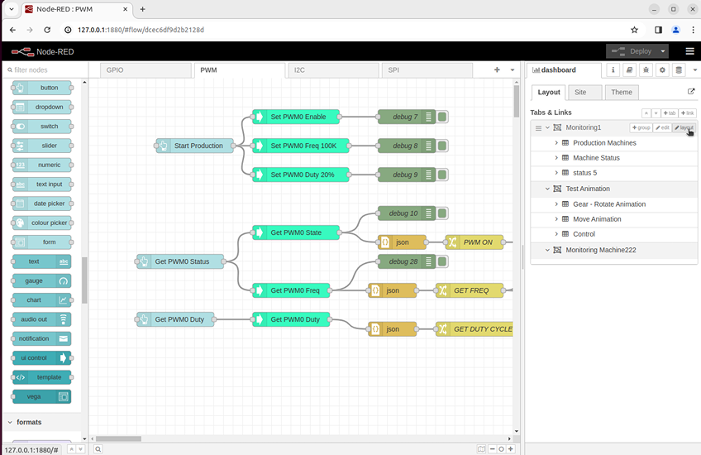Toggle debug 7 node output button
The image size is (701, 455).
443,117
